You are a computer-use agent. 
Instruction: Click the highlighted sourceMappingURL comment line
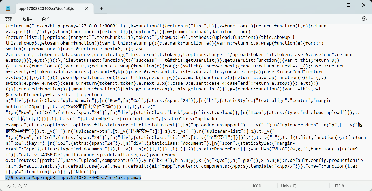(73, 178)
